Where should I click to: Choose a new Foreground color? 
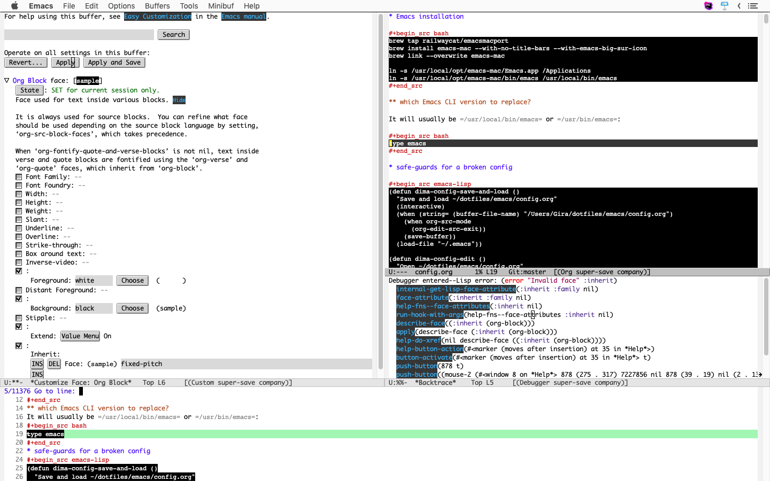pos(132,280)
